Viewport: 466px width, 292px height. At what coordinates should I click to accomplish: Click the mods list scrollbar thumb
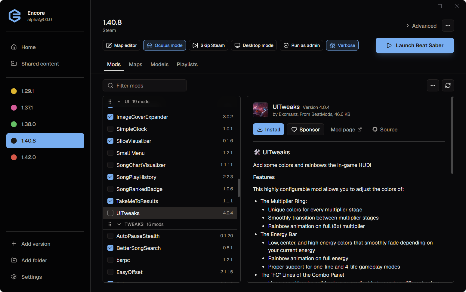click(239, 188)
